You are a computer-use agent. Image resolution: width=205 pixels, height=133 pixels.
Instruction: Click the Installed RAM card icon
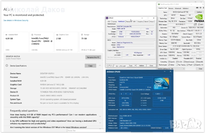click(x=6, y=35)
